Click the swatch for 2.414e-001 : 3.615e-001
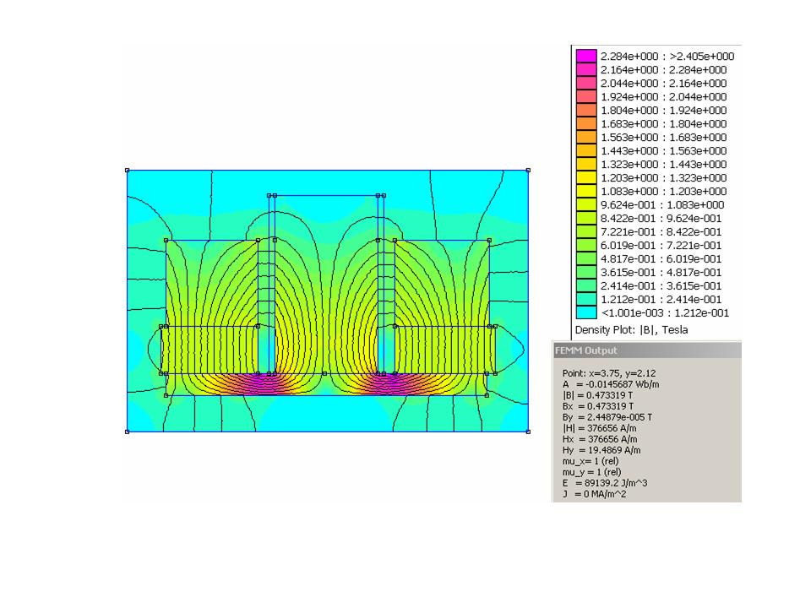The height and width of the screenshot is (608, 811). pos(586,285)
